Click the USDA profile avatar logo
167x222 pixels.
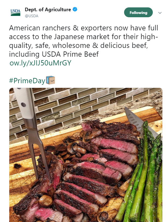16,13
